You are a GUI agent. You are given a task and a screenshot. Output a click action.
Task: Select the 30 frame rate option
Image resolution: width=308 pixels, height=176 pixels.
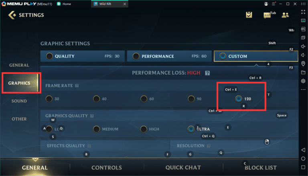click(x=52, y=99)
